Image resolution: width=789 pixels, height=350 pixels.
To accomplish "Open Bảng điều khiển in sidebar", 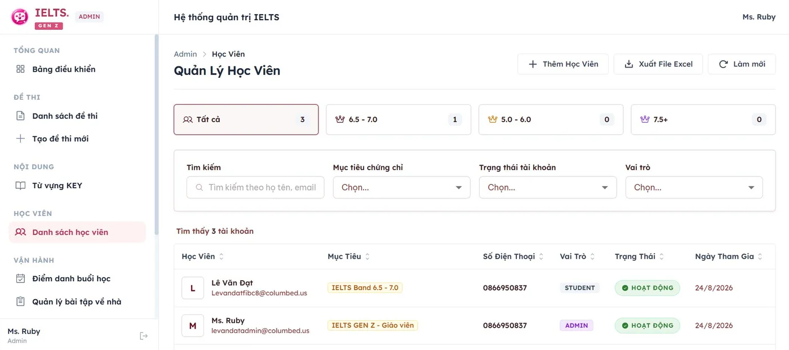I will (77, 69).
